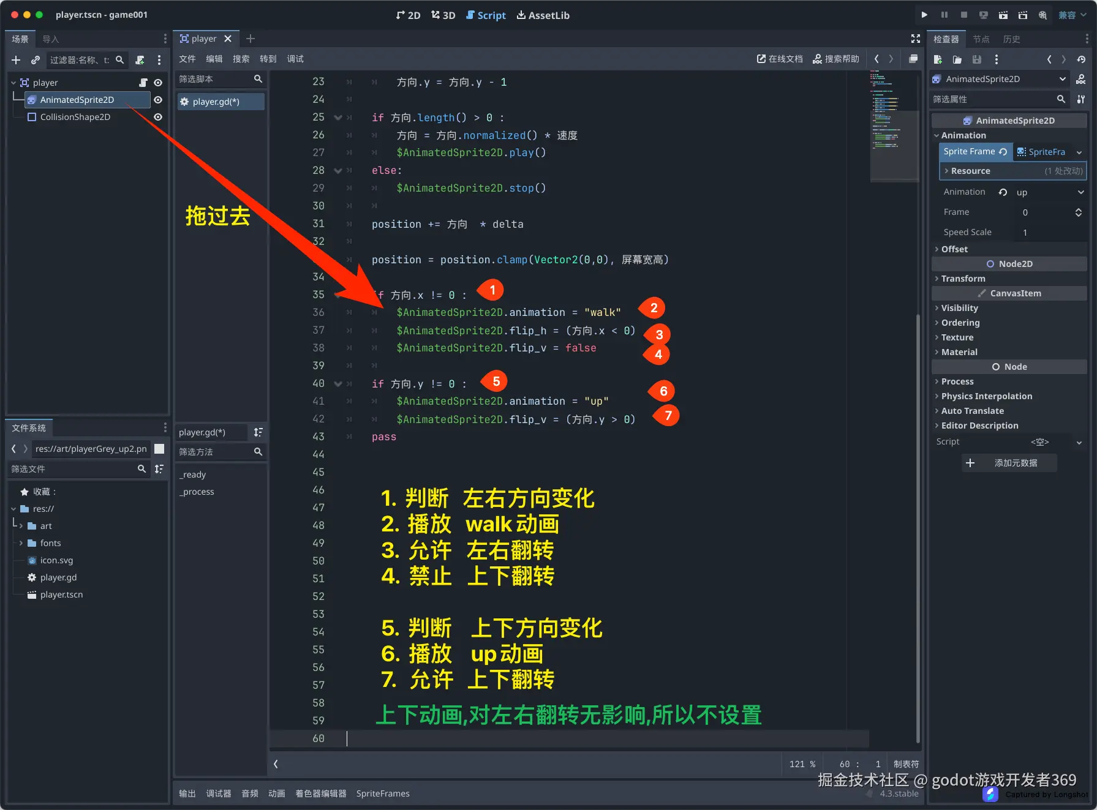Viewport: 1097px width, 810px height.
Task: Close the player scene tab
Action: coord(228,39)
